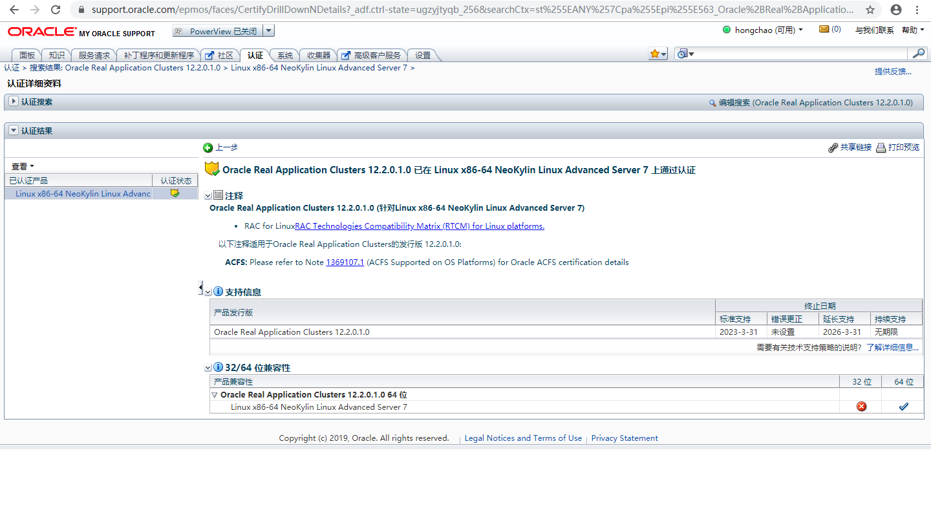This screenshot has width=931, height=532.
Task: Select Linux x86-64 NeoKylin row in certified products
Action: tap(102, 193)
